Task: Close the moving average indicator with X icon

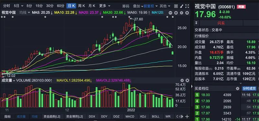Action: pos(187,13)
